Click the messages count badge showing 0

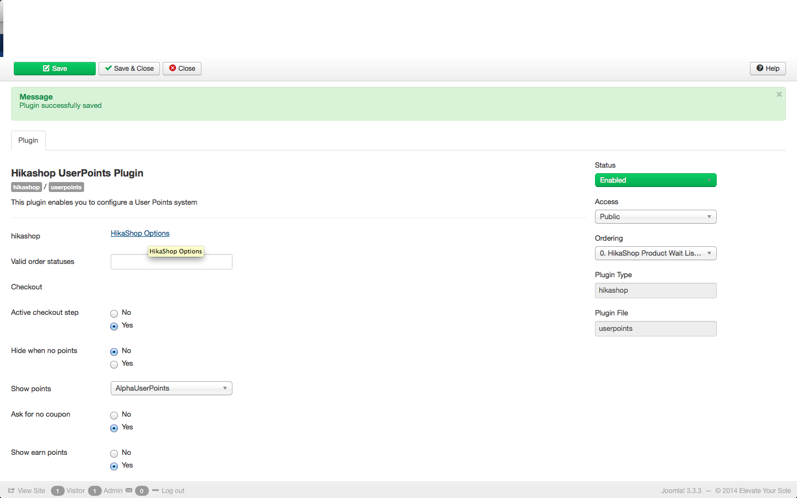click(x=142, y=491)
